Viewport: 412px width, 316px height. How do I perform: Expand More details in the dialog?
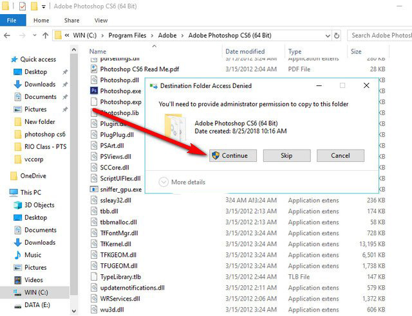pos(182,182)
